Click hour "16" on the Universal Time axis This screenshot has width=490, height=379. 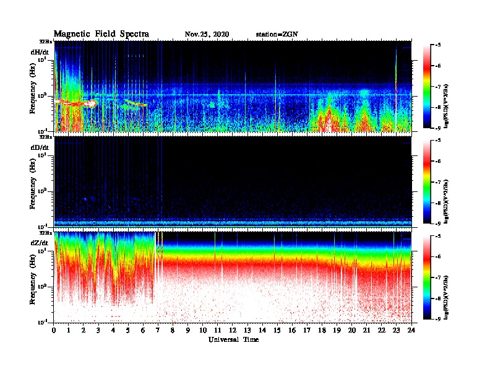292,331
